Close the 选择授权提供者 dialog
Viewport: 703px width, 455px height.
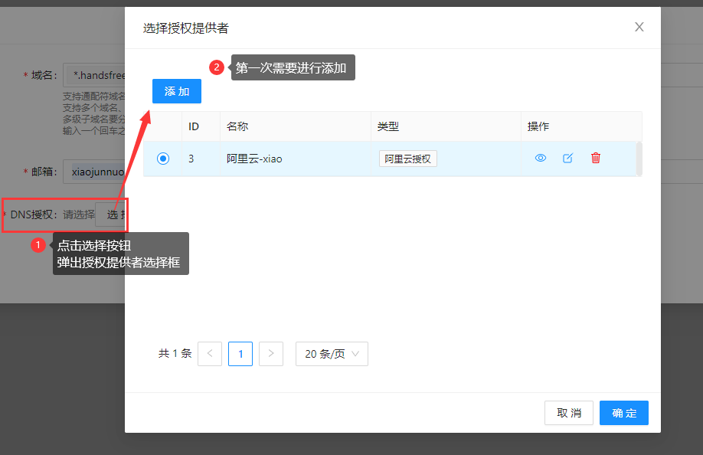tap(639, 27)
